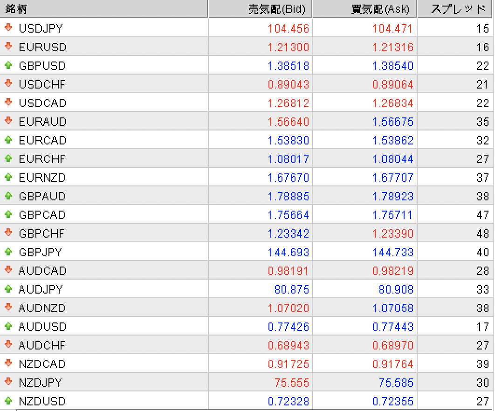Screen dimensions: 495x411
Task: Select the AUDNZD symbol name
Action: (x=42, y=308)
